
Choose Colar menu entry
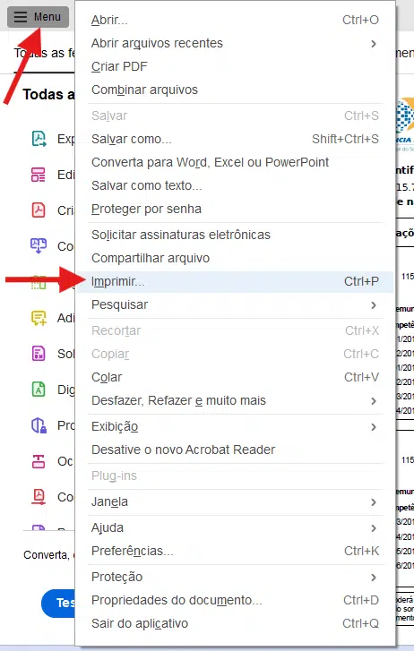[235, 377]
